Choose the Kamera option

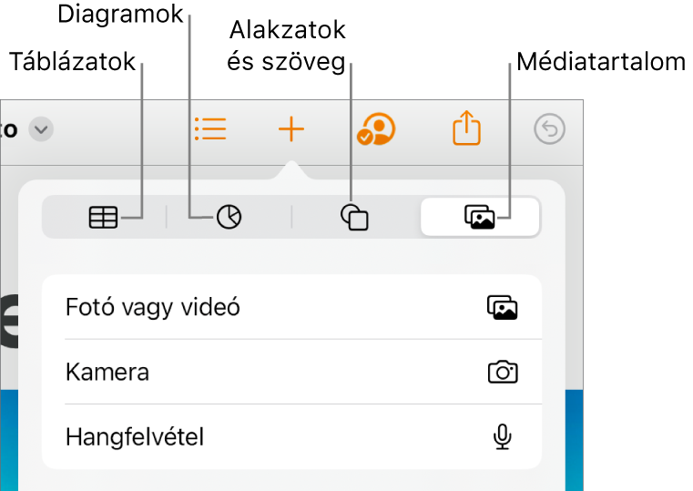[291, 372]
